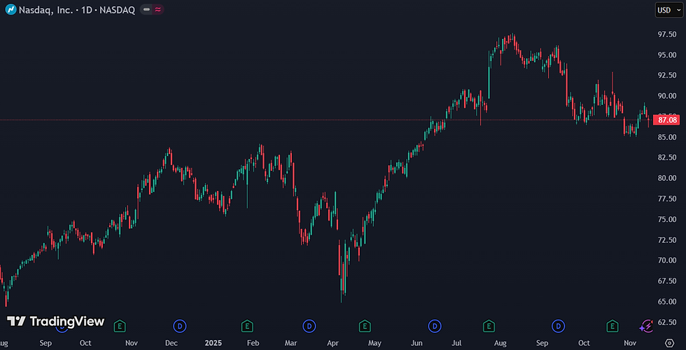Click the Jul label on time axis

(x=458, y=342)
